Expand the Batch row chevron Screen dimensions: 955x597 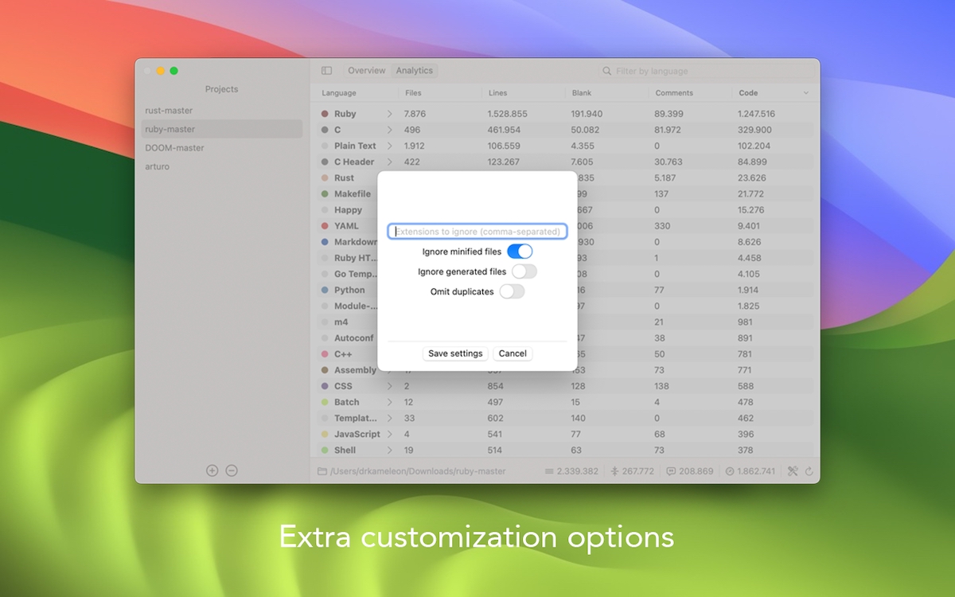click(x=389, y=402)
